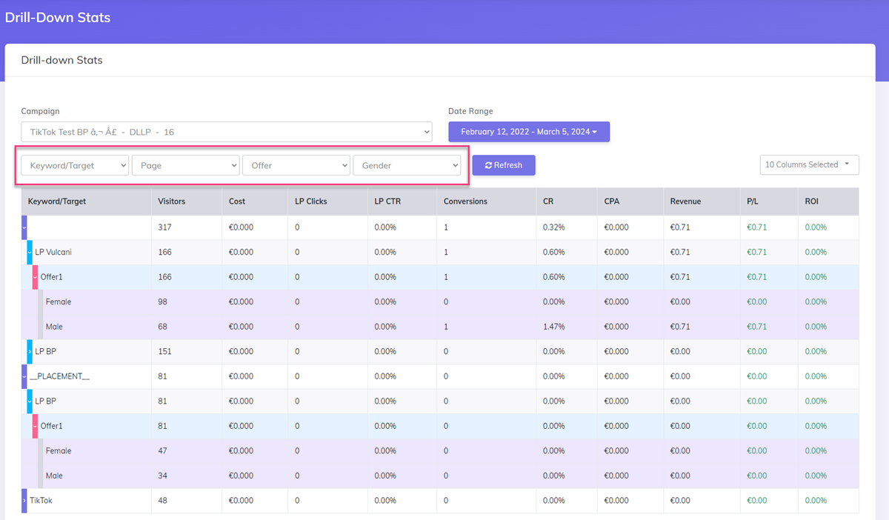
Task: Open the Campaign selection dropdown
Action: (226, 132)
